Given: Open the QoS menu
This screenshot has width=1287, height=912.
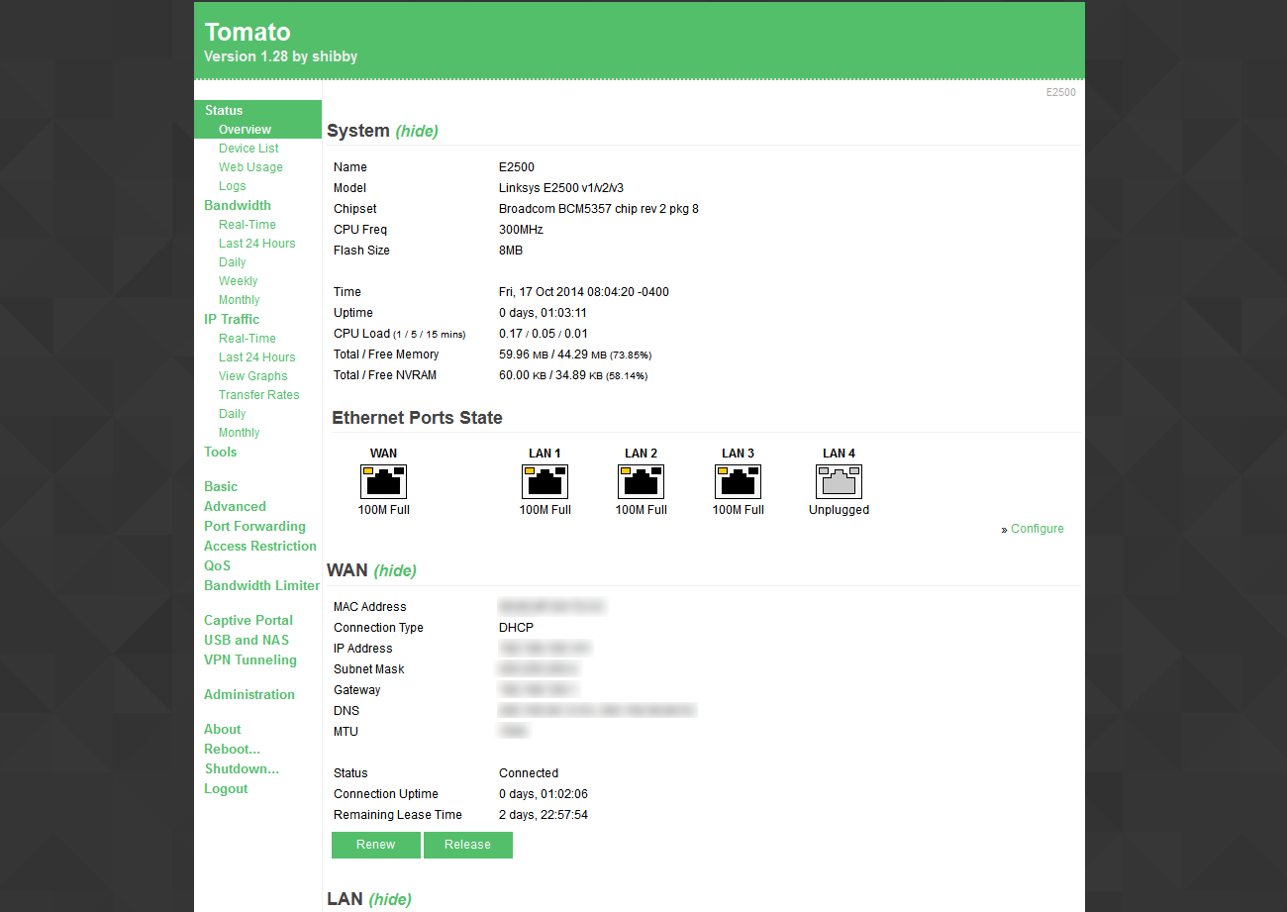Looking at the screenshot, I should point(217,565).
